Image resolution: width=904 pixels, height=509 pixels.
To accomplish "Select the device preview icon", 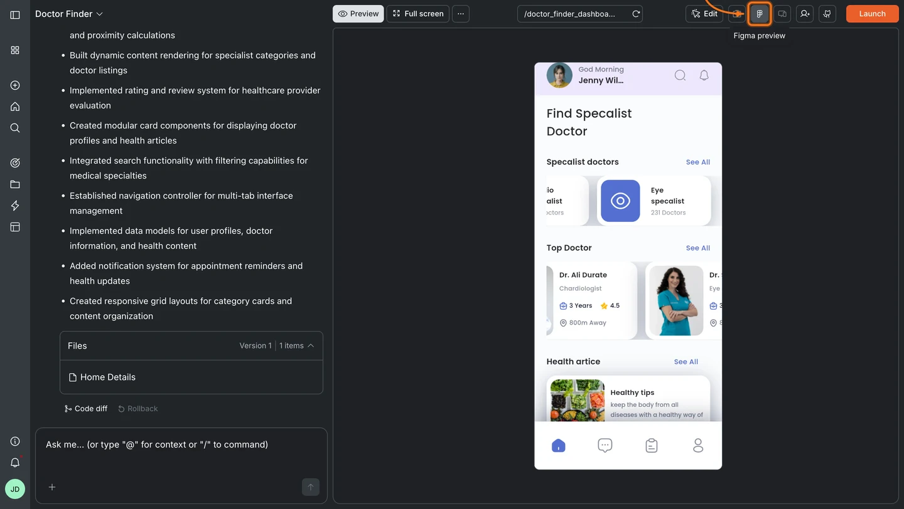I will (782, 13).
